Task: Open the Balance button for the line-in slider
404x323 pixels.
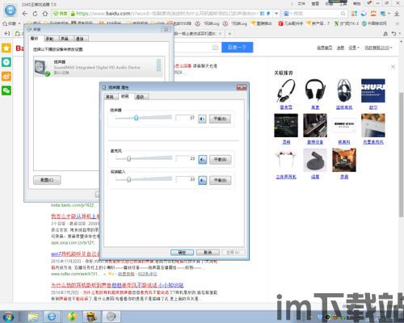Action: tap(221, 180)
